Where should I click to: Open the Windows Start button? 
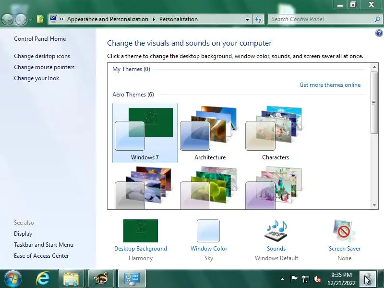pyautogui.click(x=13, y=278)
